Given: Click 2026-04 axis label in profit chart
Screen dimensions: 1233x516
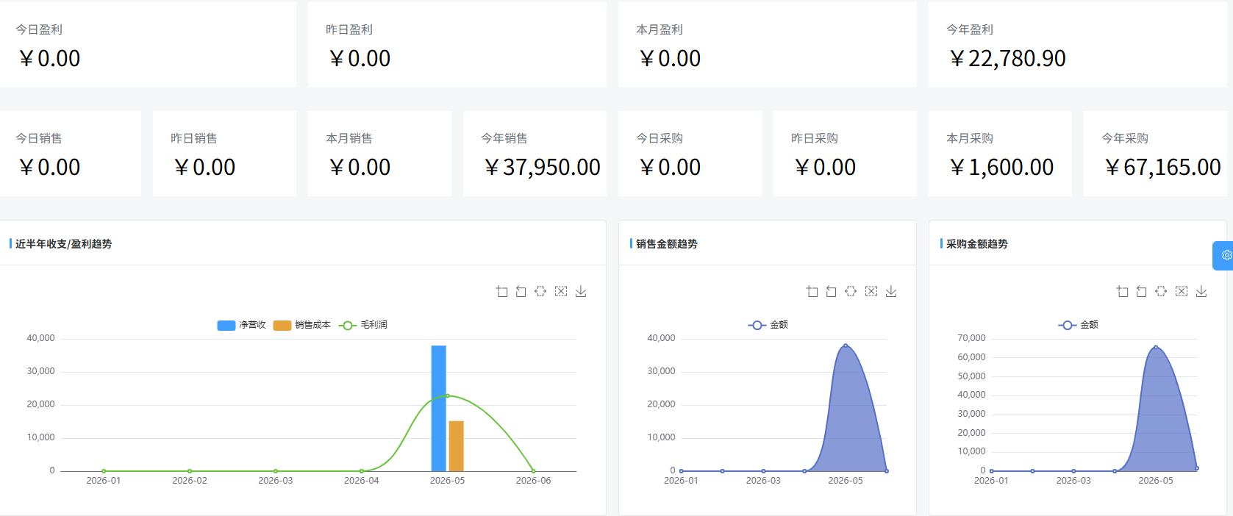Looking at the screenshot, I should pyautogui.click(x=362, y=481).
